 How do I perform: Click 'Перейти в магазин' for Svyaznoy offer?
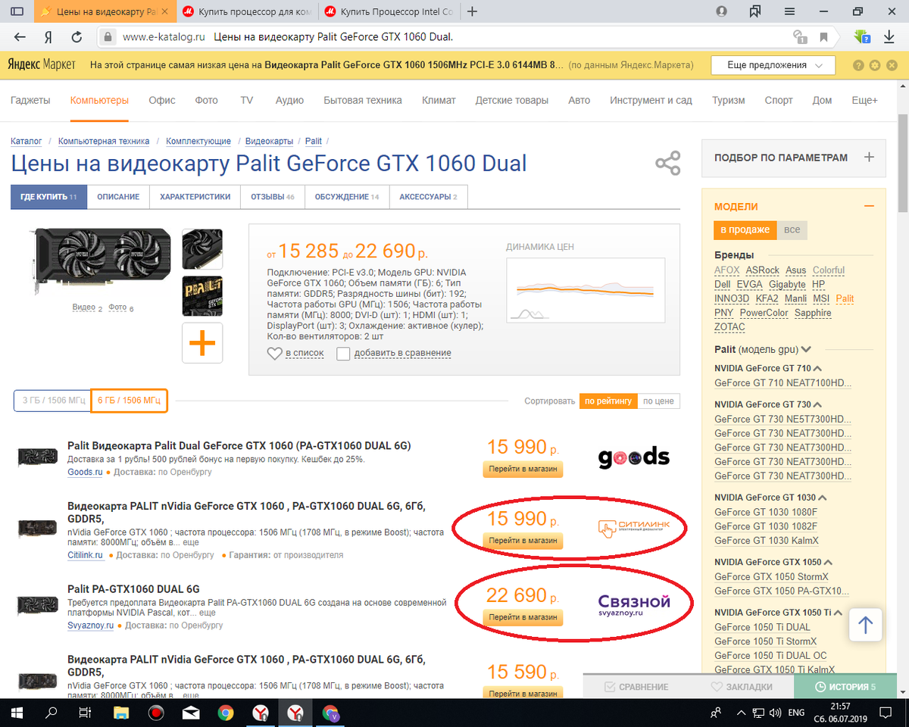tap(523, 618)
